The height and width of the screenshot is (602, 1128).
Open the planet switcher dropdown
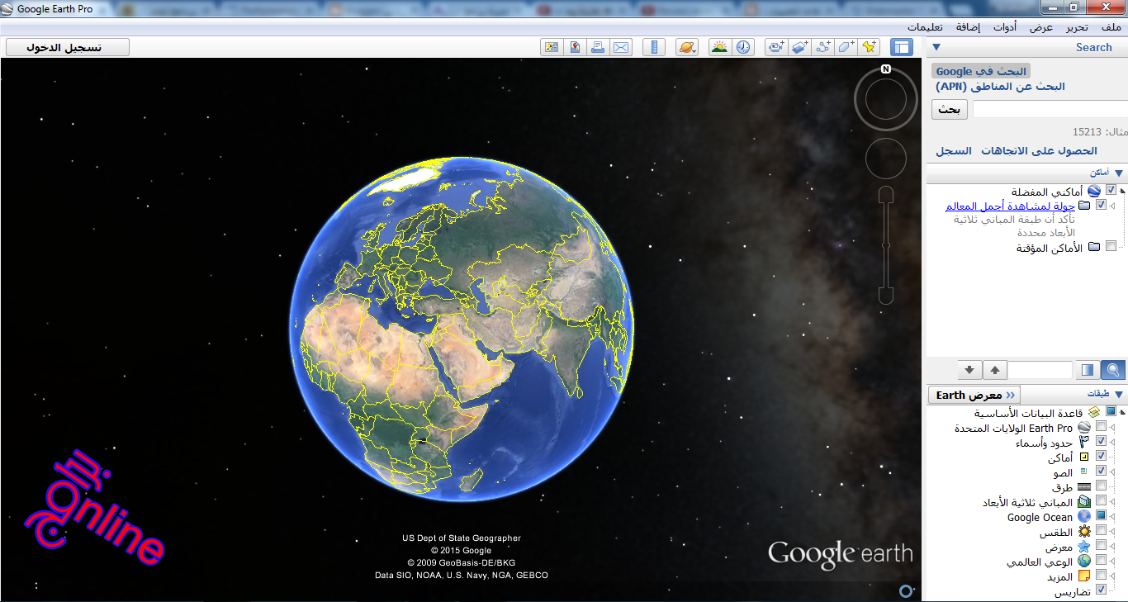click(687, 47)
